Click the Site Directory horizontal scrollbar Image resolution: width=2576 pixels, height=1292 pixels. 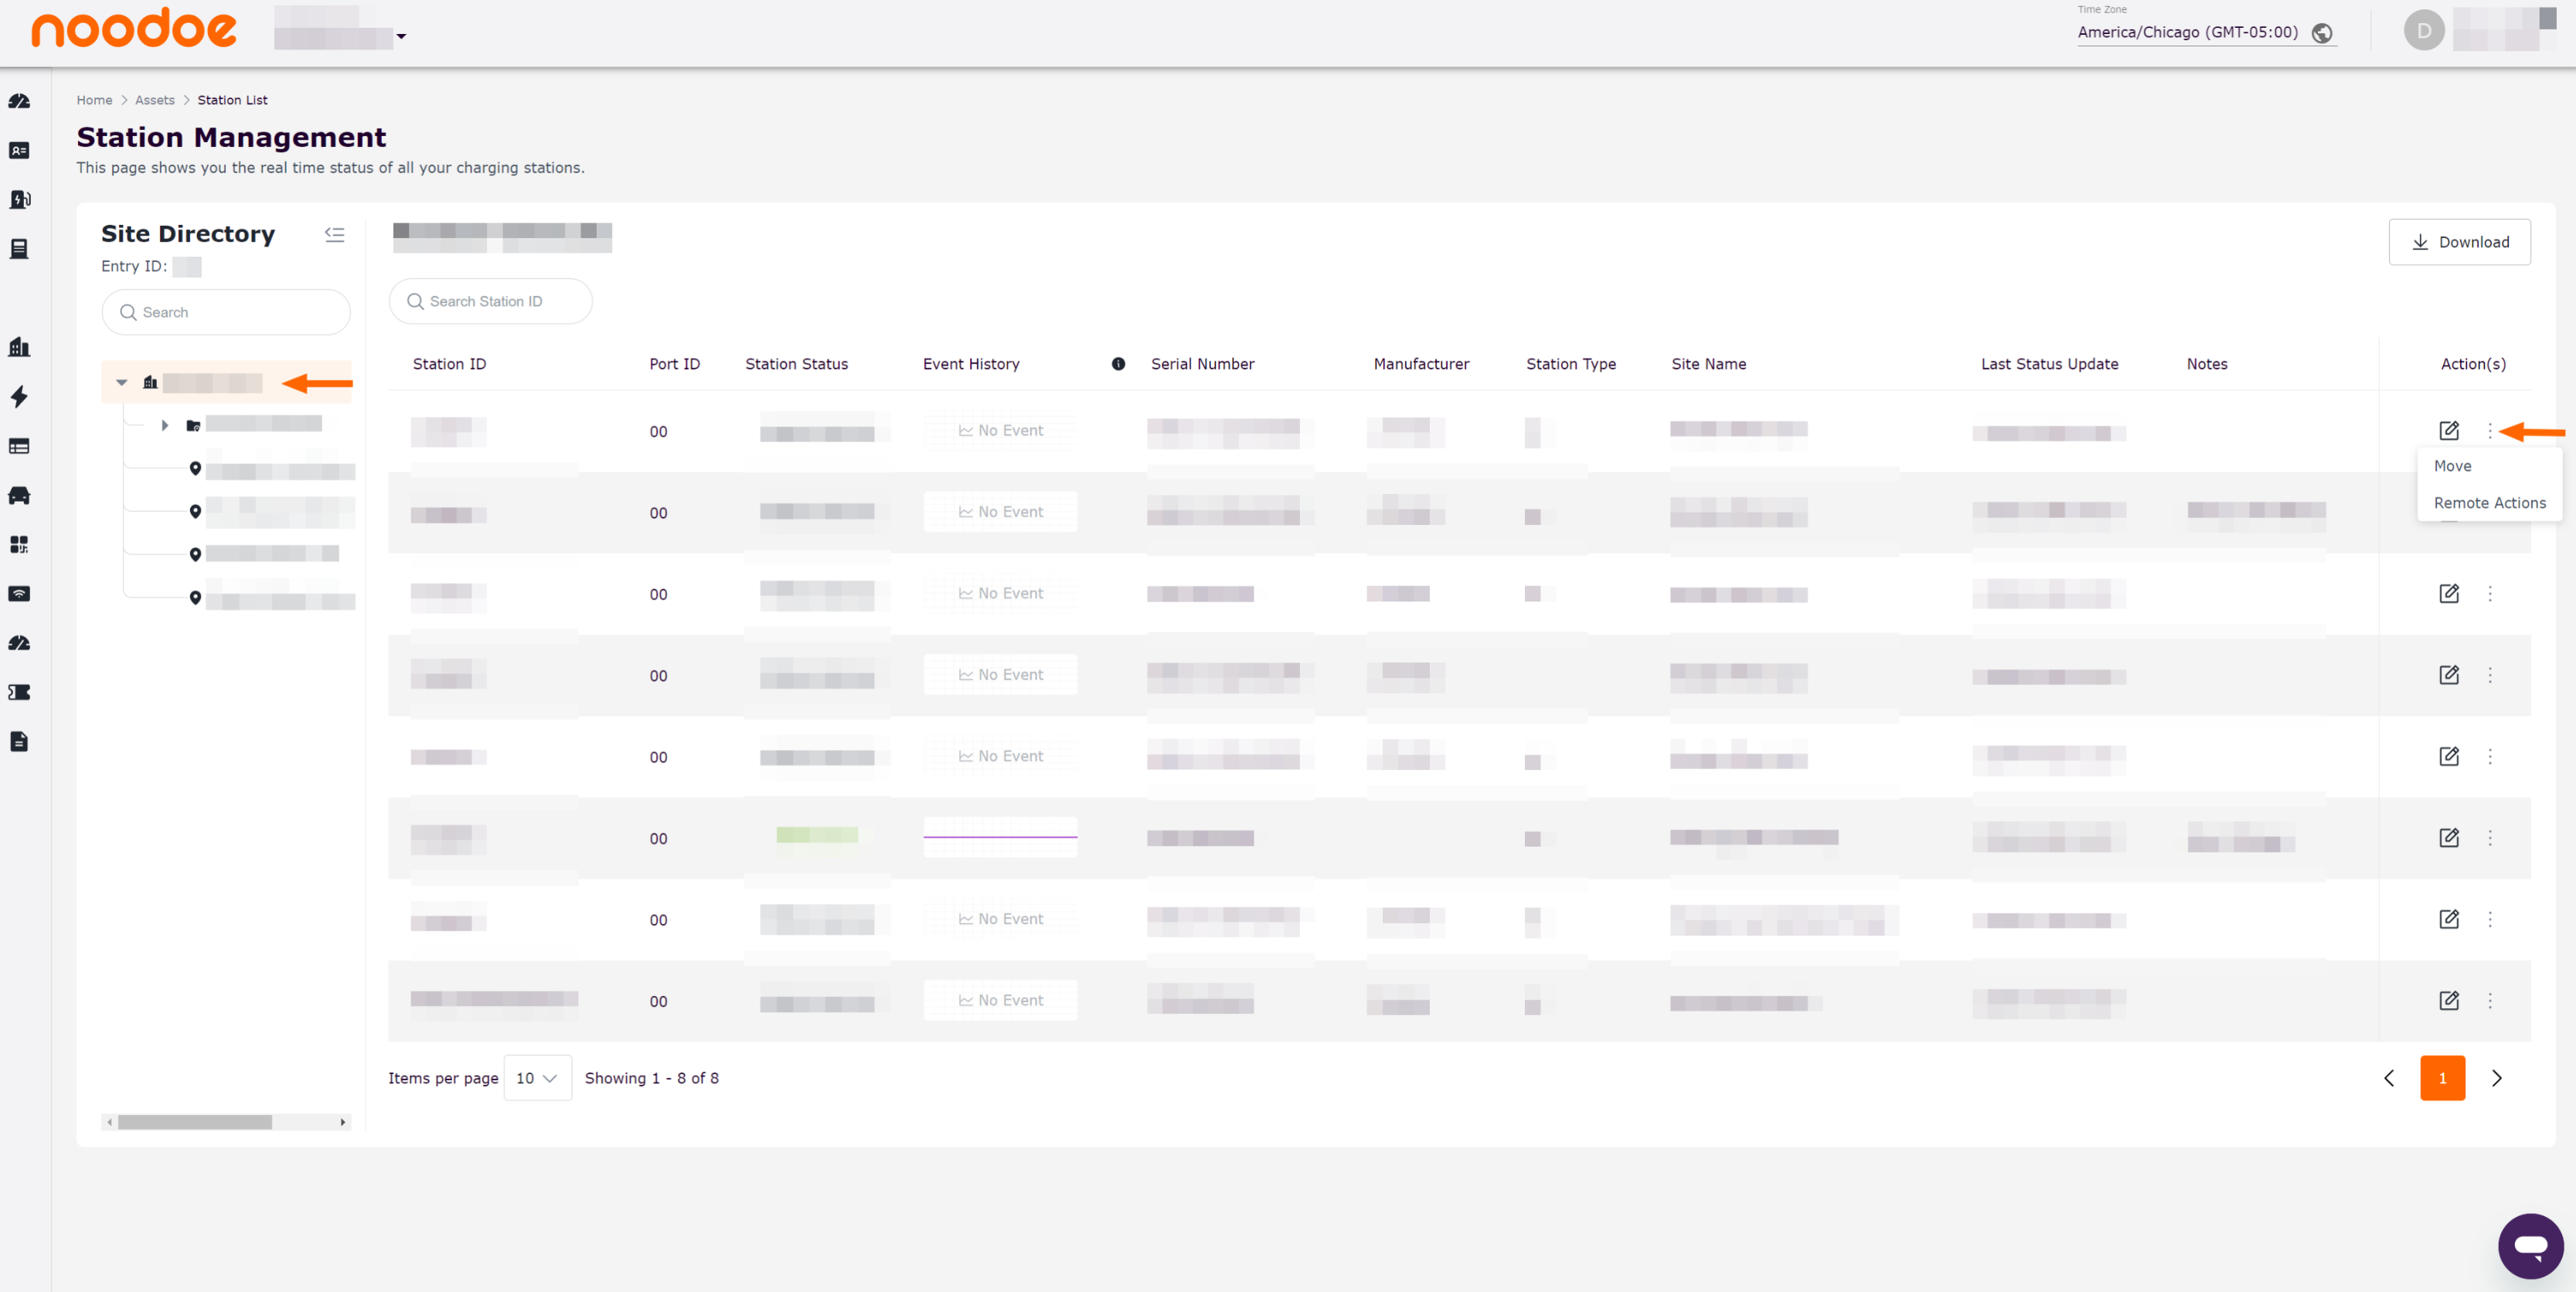click(195, 1122)
